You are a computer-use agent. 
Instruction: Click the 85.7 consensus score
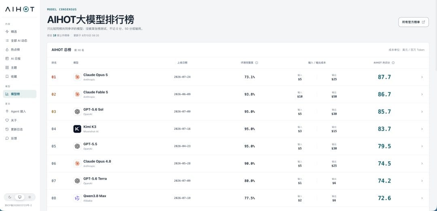384,112
